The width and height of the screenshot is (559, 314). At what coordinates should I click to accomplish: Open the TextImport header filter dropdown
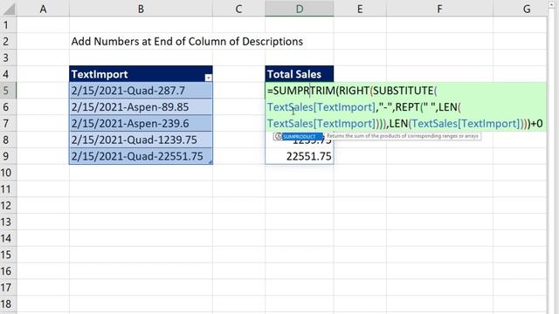[209, 78]
